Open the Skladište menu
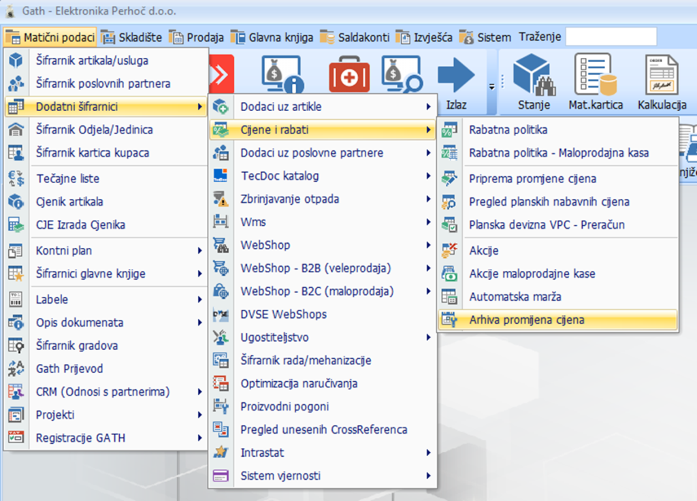Viewport: 697px width, 501px height. coord(133,37)
